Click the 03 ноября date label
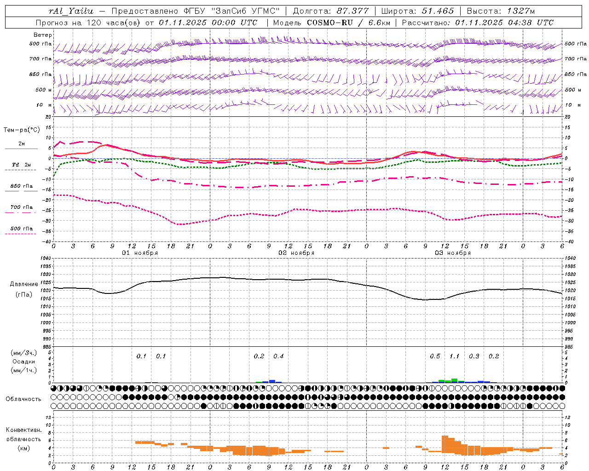This screenshot has height=471, width=589. (x=453, y=253)
